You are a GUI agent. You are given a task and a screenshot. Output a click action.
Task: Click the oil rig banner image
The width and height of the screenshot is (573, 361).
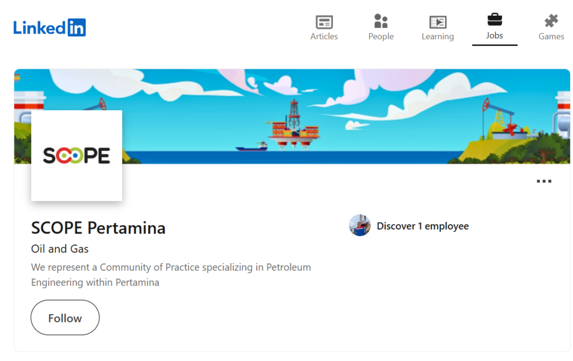tap(292, 116)
